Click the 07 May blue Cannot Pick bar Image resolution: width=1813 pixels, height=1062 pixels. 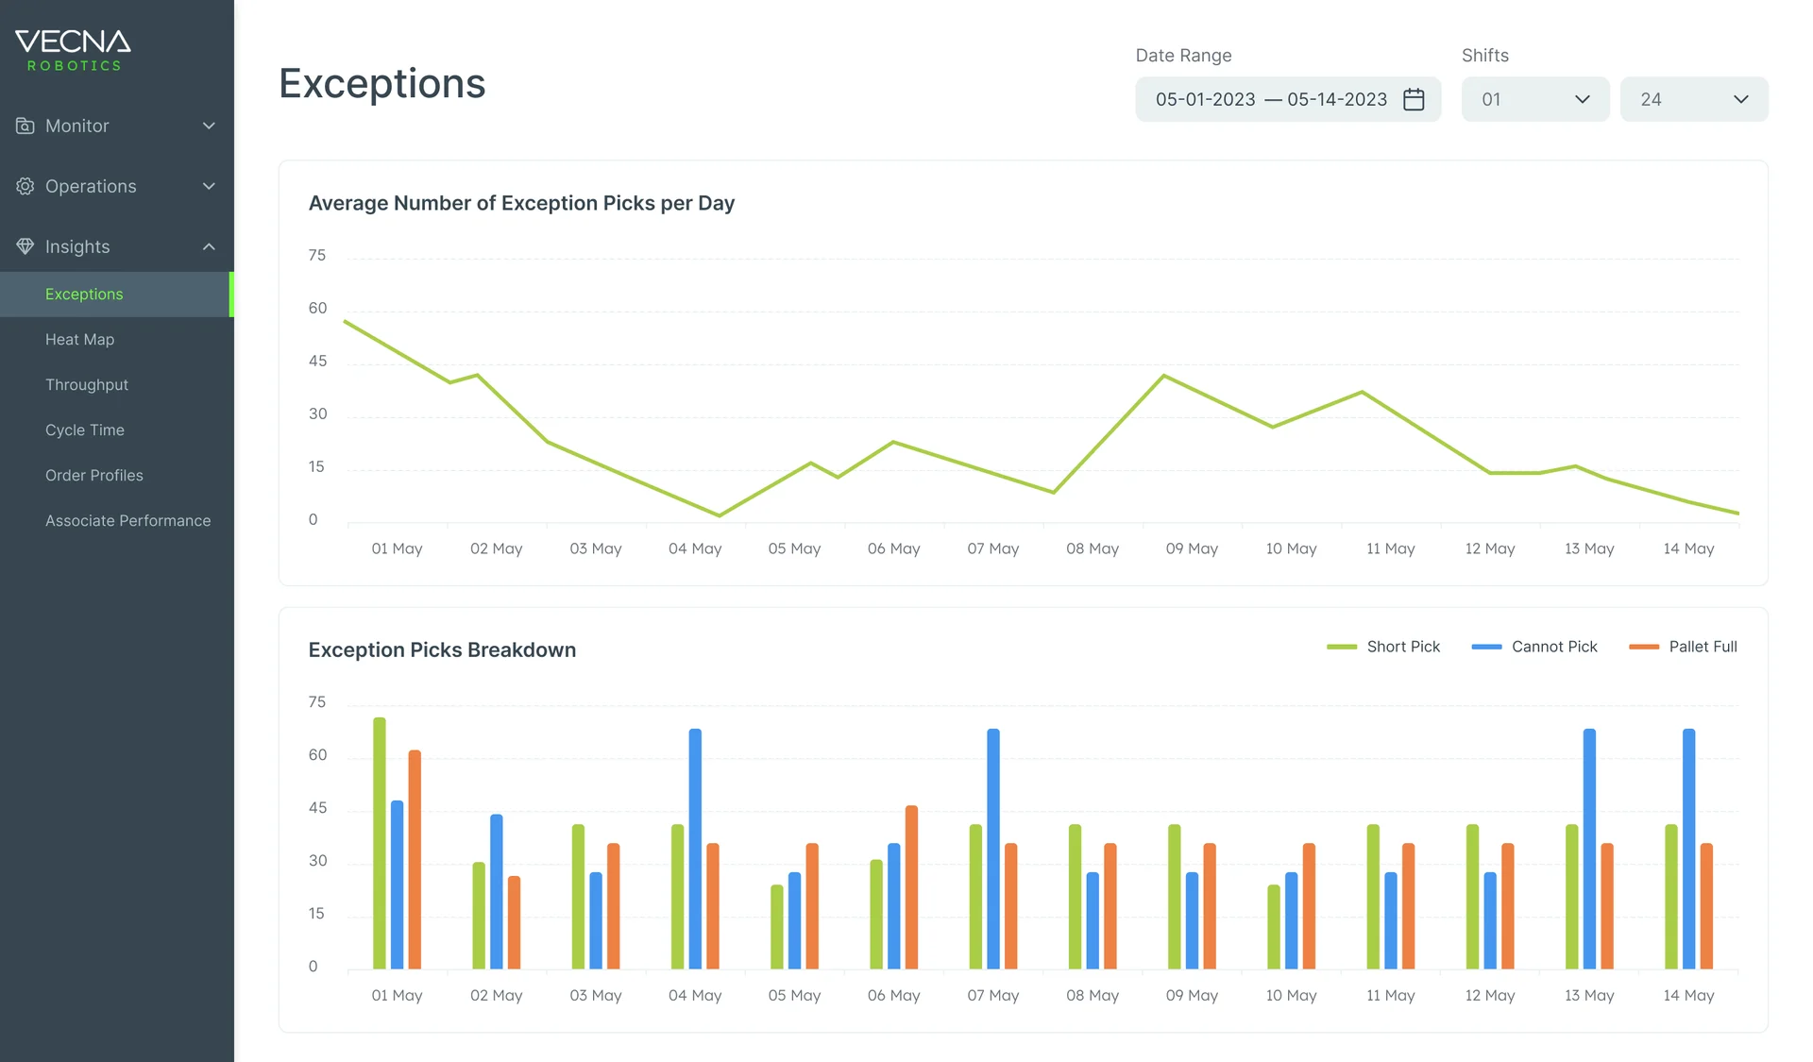click(993, 849)
